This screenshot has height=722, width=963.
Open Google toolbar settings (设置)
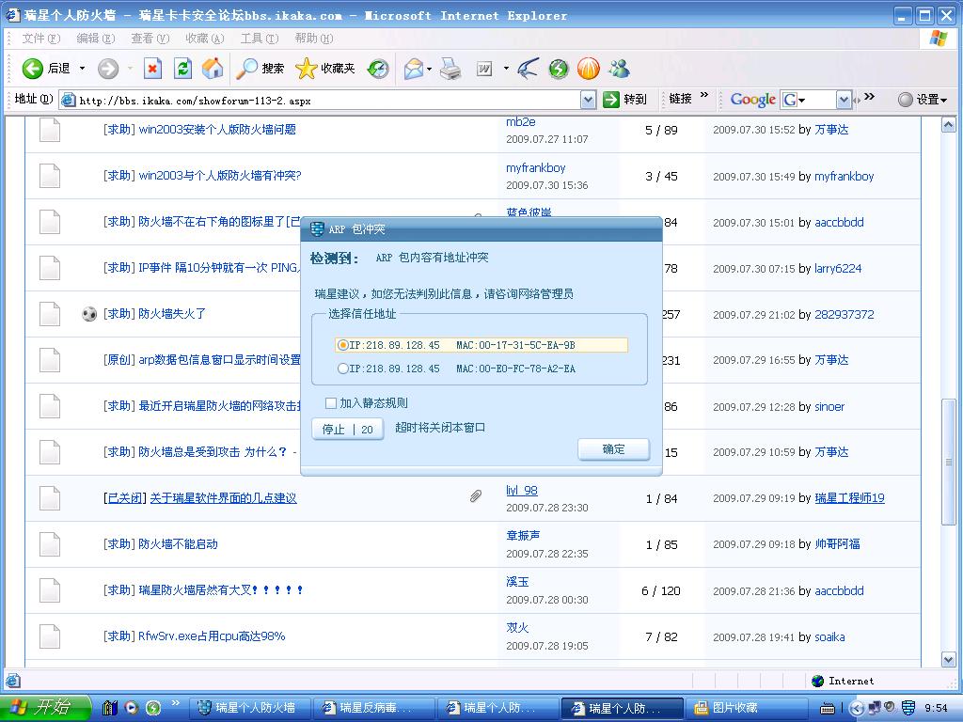tap(923, 99)
